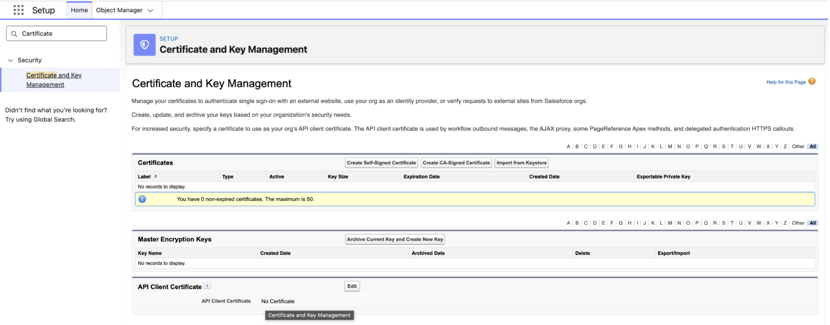Filter certificates by letter M
This screenshot has width=830, height=325.
pyautogui.click(x=669, y=146)
